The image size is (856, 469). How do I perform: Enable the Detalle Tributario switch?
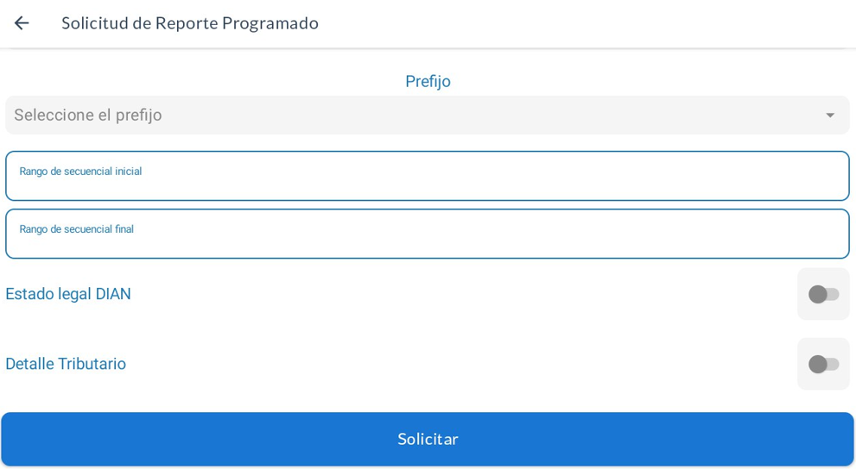pyautogui.click(x=823, y=364)
